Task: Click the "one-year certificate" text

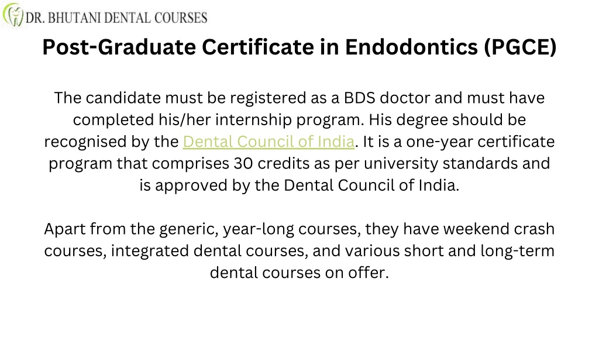Action: [480, 142]
